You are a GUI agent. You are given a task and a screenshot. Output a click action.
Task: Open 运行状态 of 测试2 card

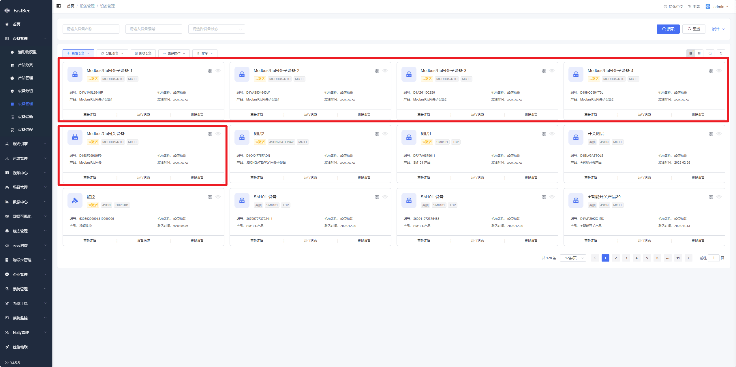(310, 178)
